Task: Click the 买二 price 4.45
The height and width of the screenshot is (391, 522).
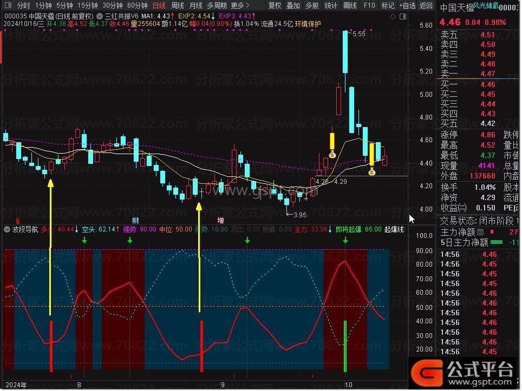Action: tap(488, 94)
